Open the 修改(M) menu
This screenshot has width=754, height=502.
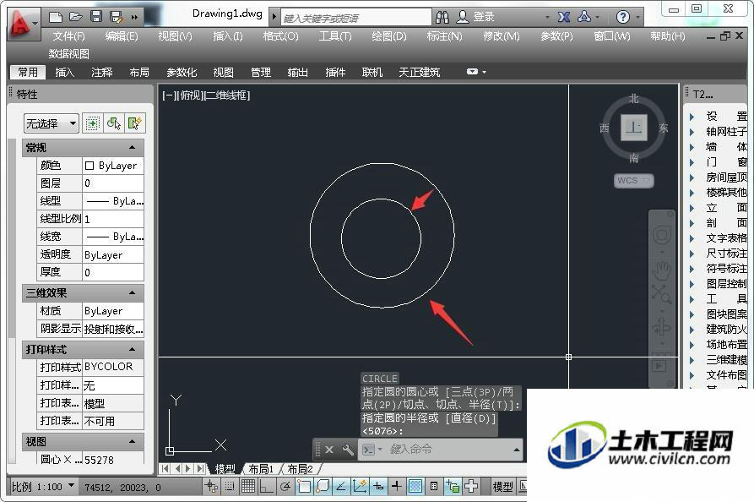tap(502, 36)
